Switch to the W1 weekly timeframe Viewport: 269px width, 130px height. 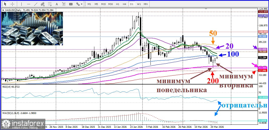coord(139,4)
